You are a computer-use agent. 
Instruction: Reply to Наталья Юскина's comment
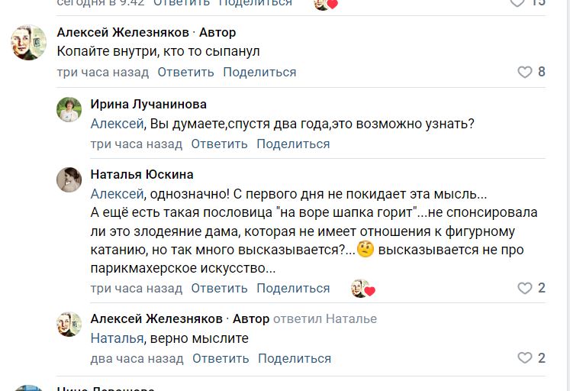pyautogui.click(x=220, y=288)
